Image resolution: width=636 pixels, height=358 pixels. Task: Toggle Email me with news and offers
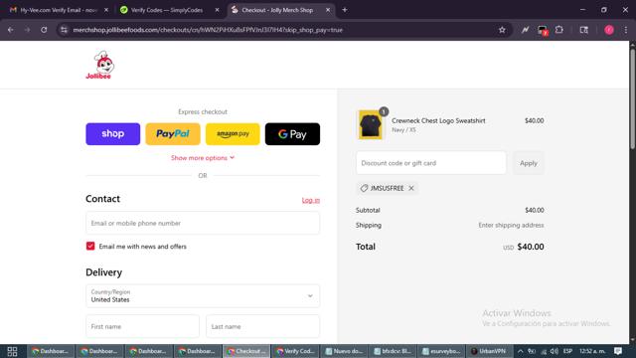coord(90,246)
